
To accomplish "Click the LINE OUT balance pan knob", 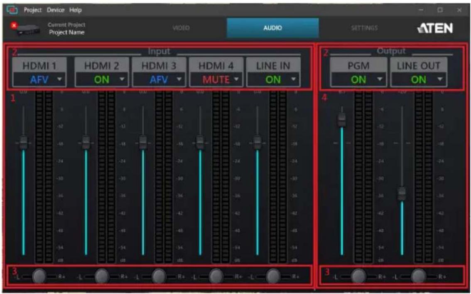I will (418, 276).
